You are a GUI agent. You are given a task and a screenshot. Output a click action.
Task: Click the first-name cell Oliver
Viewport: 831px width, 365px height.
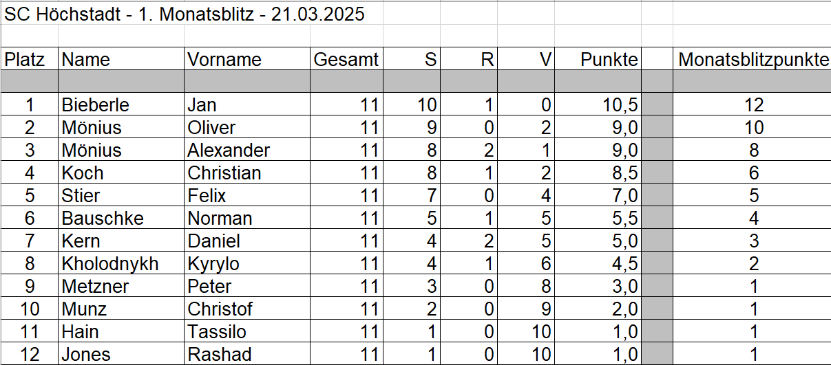212,128
